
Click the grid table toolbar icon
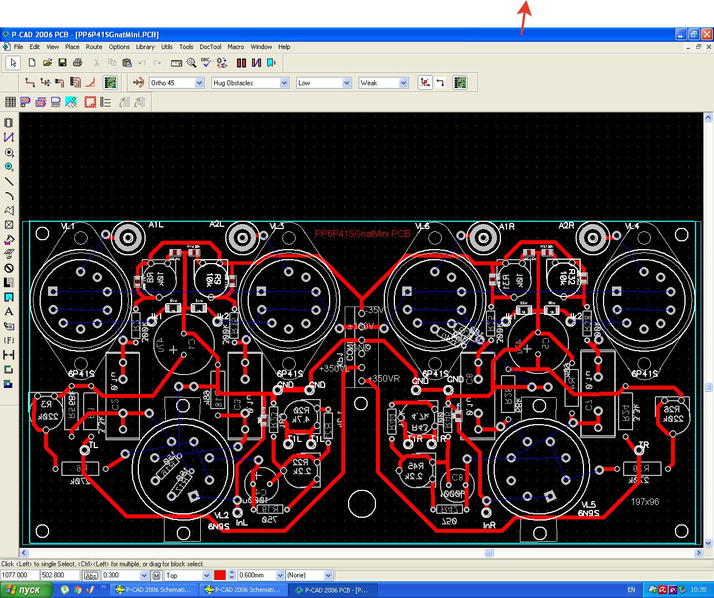(10, 102)
